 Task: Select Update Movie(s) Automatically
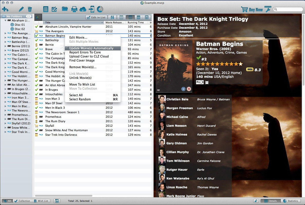(93, 48)
